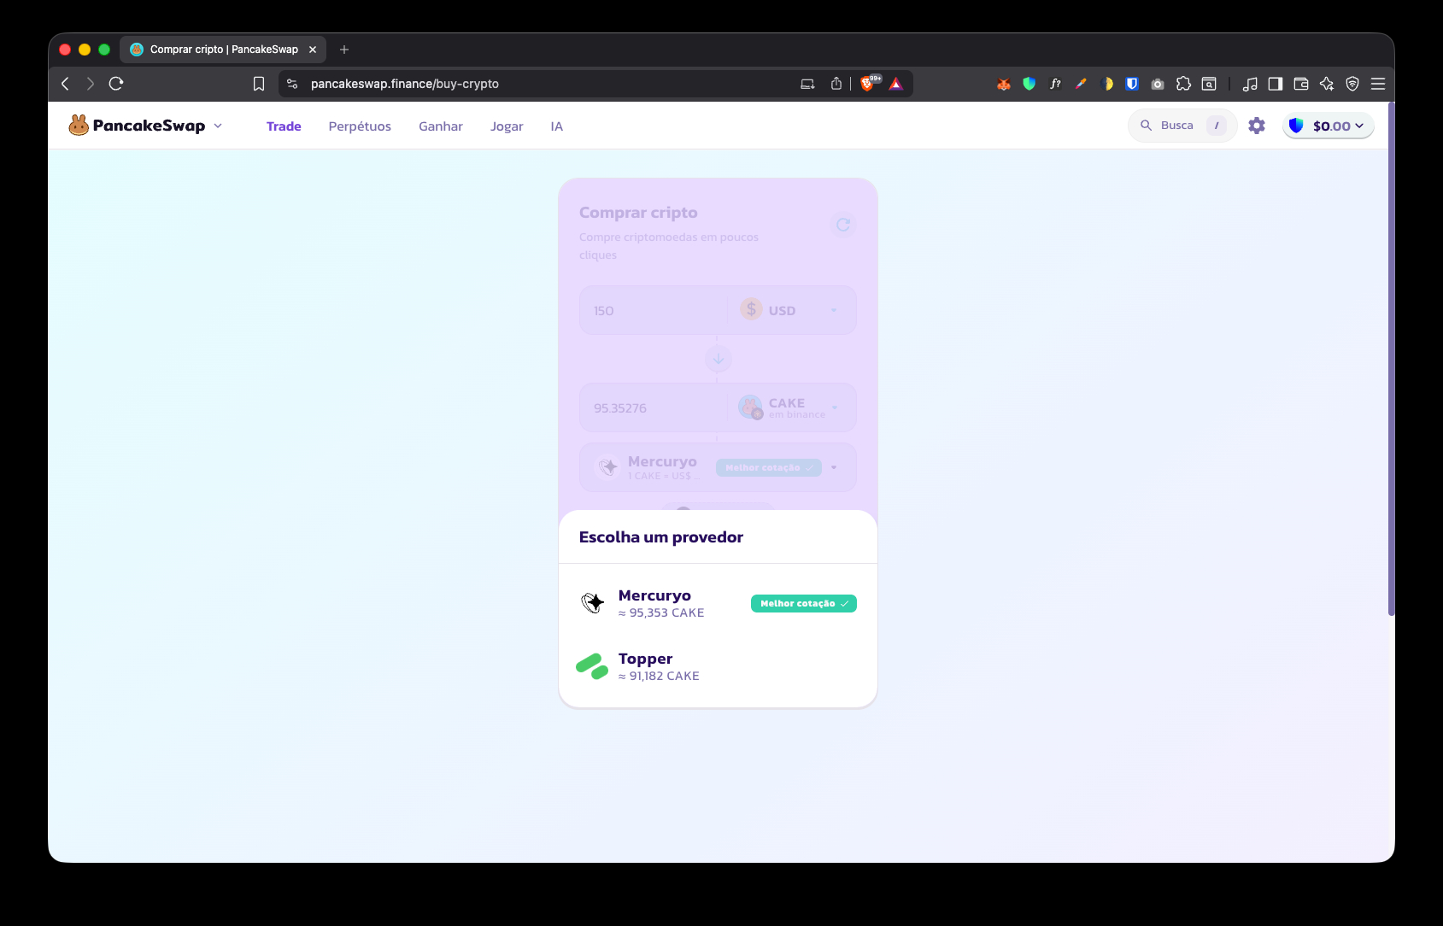Click the page vertical scrollbar

[1391, 359]
